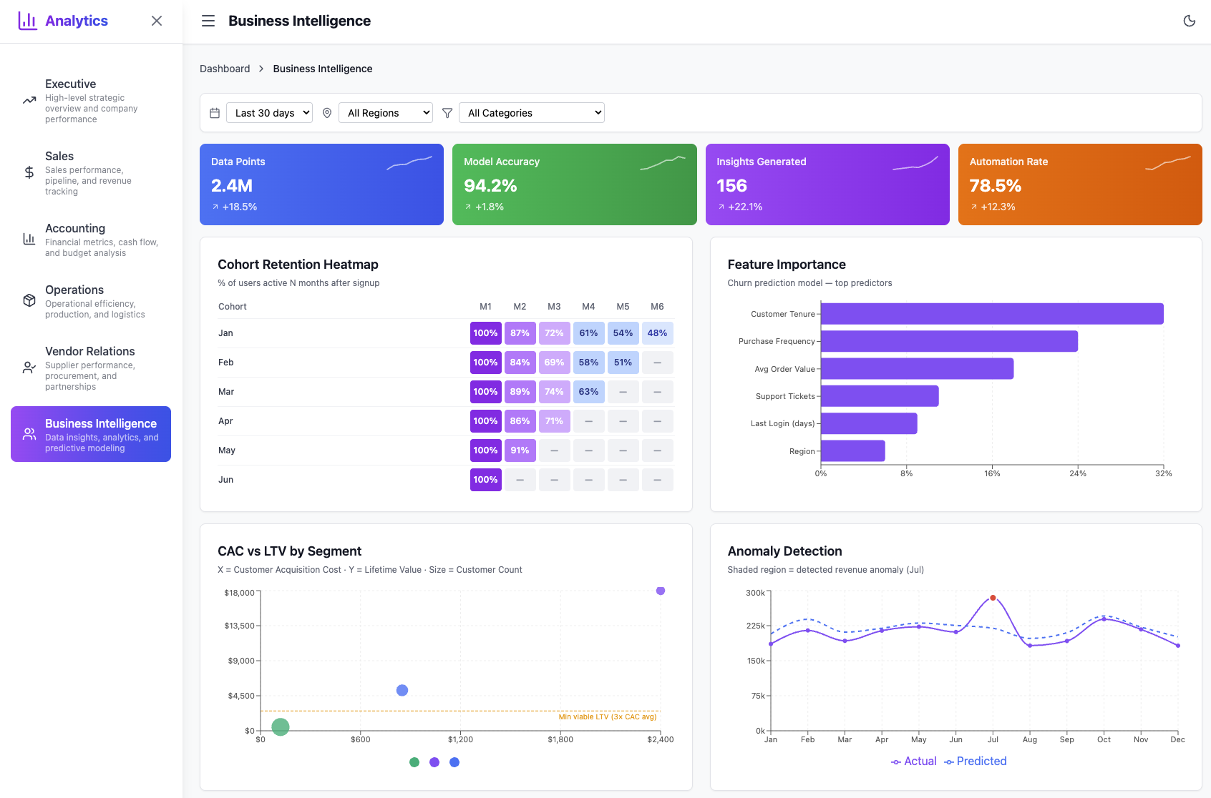This screenshot has height=798, width=1211.
Task: Open the Automation Rate card
Action: (x=1080, y=184)
